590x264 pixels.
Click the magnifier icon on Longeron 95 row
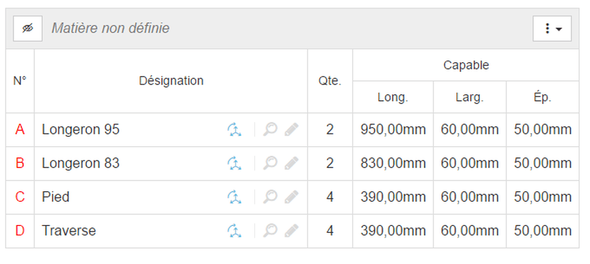[x=270, y=129]
